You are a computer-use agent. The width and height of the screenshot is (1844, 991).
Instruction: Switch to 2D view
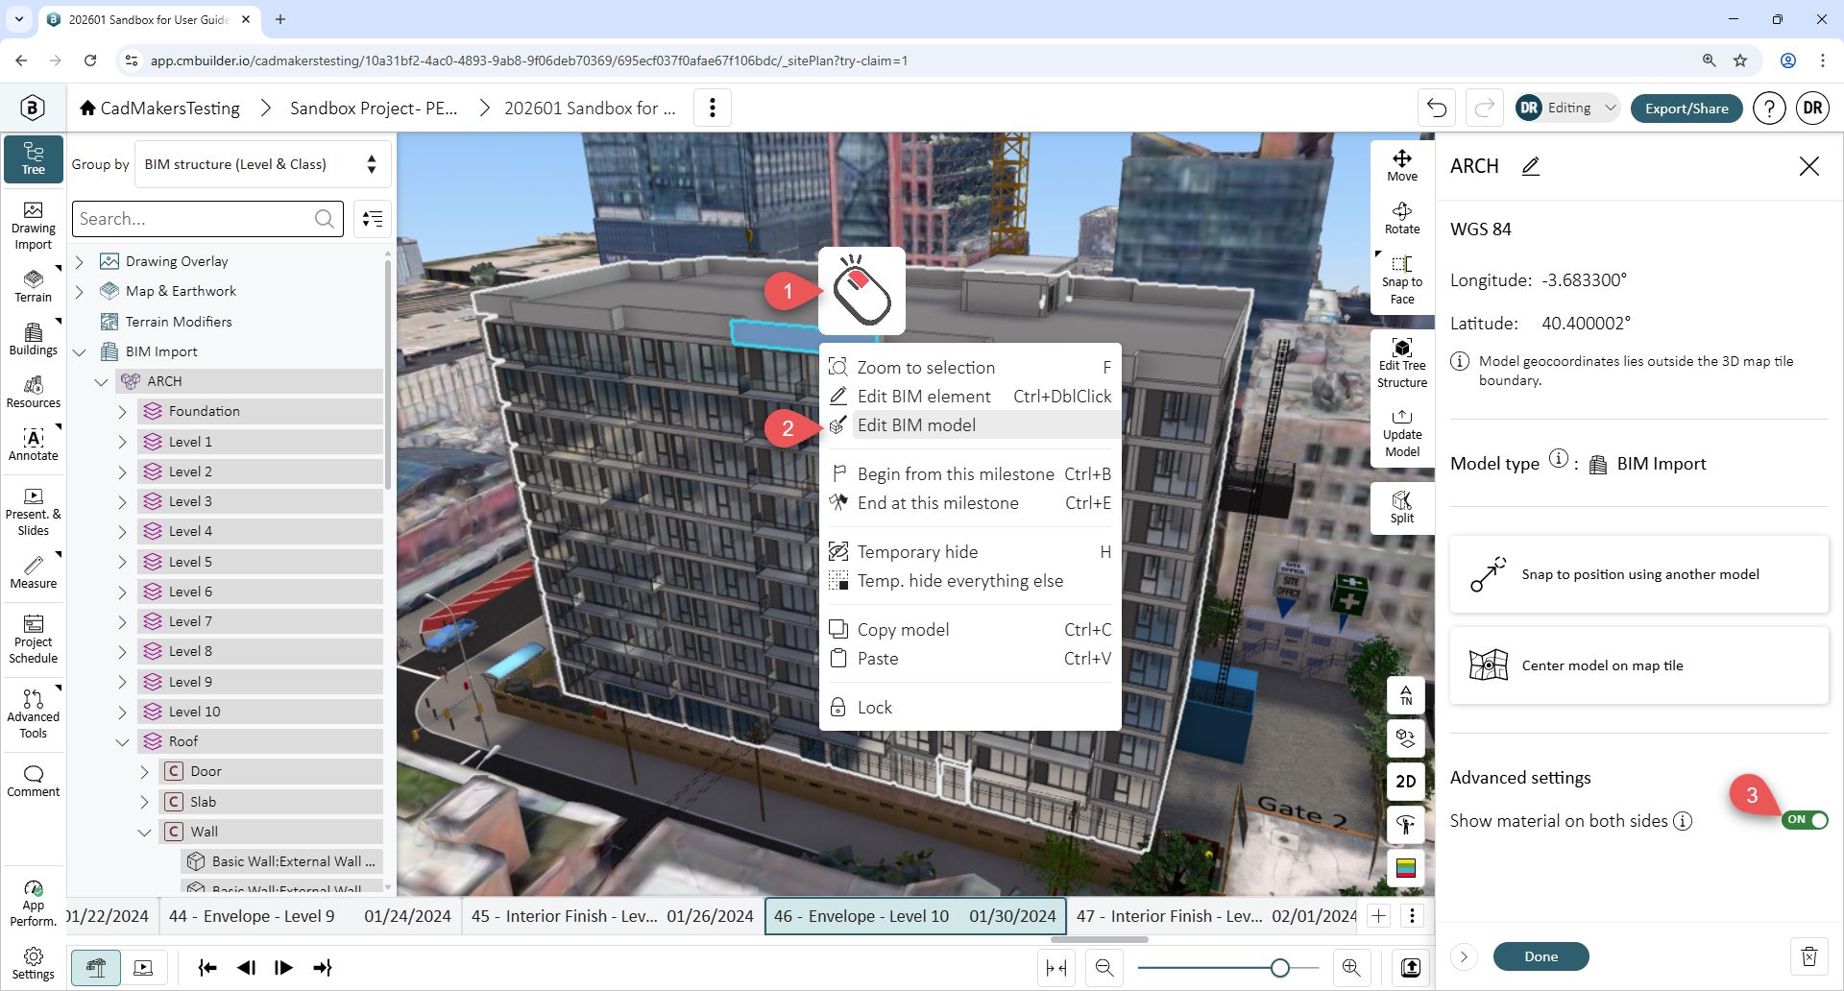click(1406, 782)
